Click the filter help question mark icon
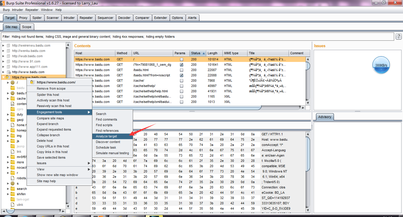Image resolution: width=403 pixels, height=217 pixels. pos(399,37)
